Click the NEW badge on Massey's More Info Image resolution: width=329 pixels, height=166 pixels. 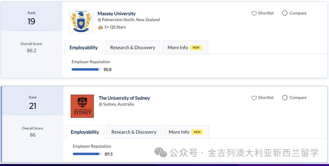196,48
